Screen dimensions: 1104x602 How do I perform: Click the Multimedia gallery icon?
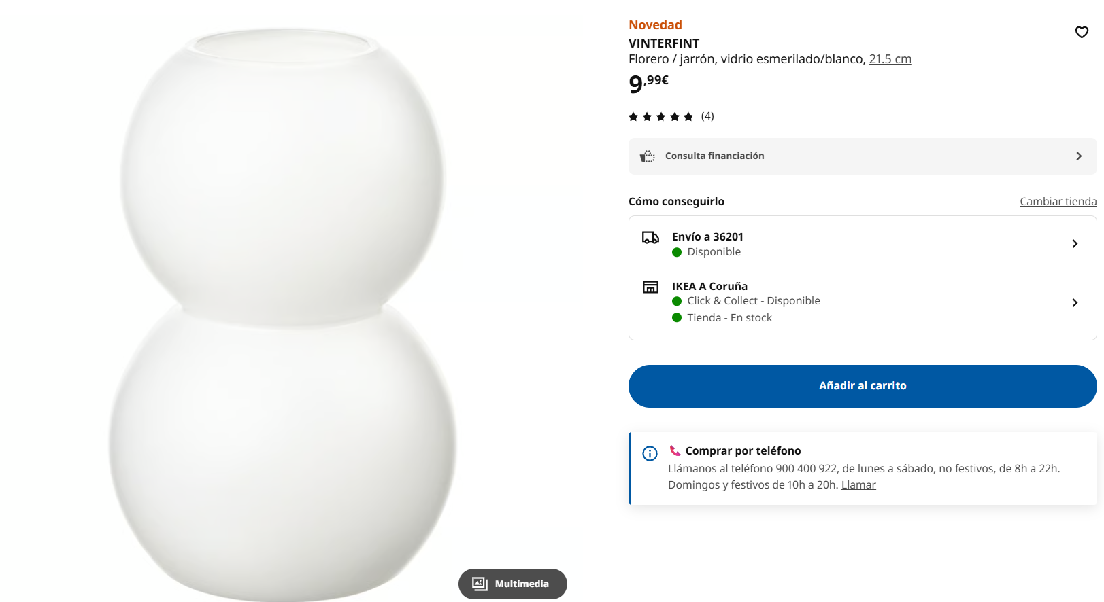480,584
